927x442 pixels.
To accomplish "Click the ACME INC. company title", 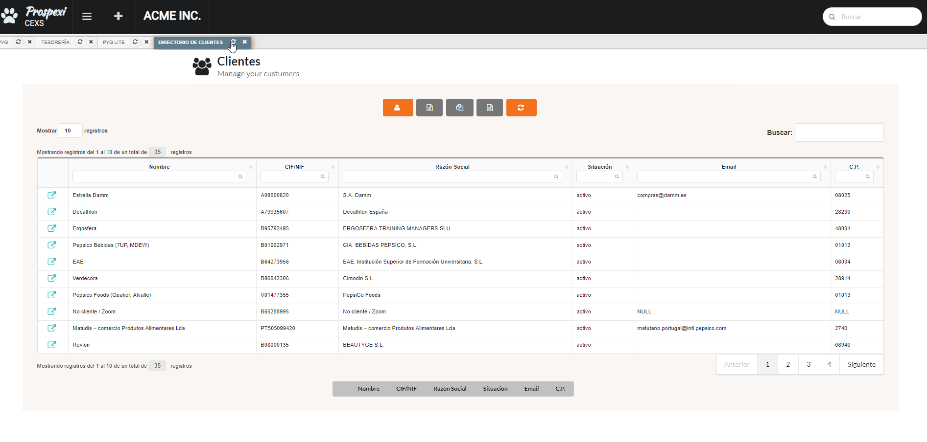I will click(x=172, y=16).
